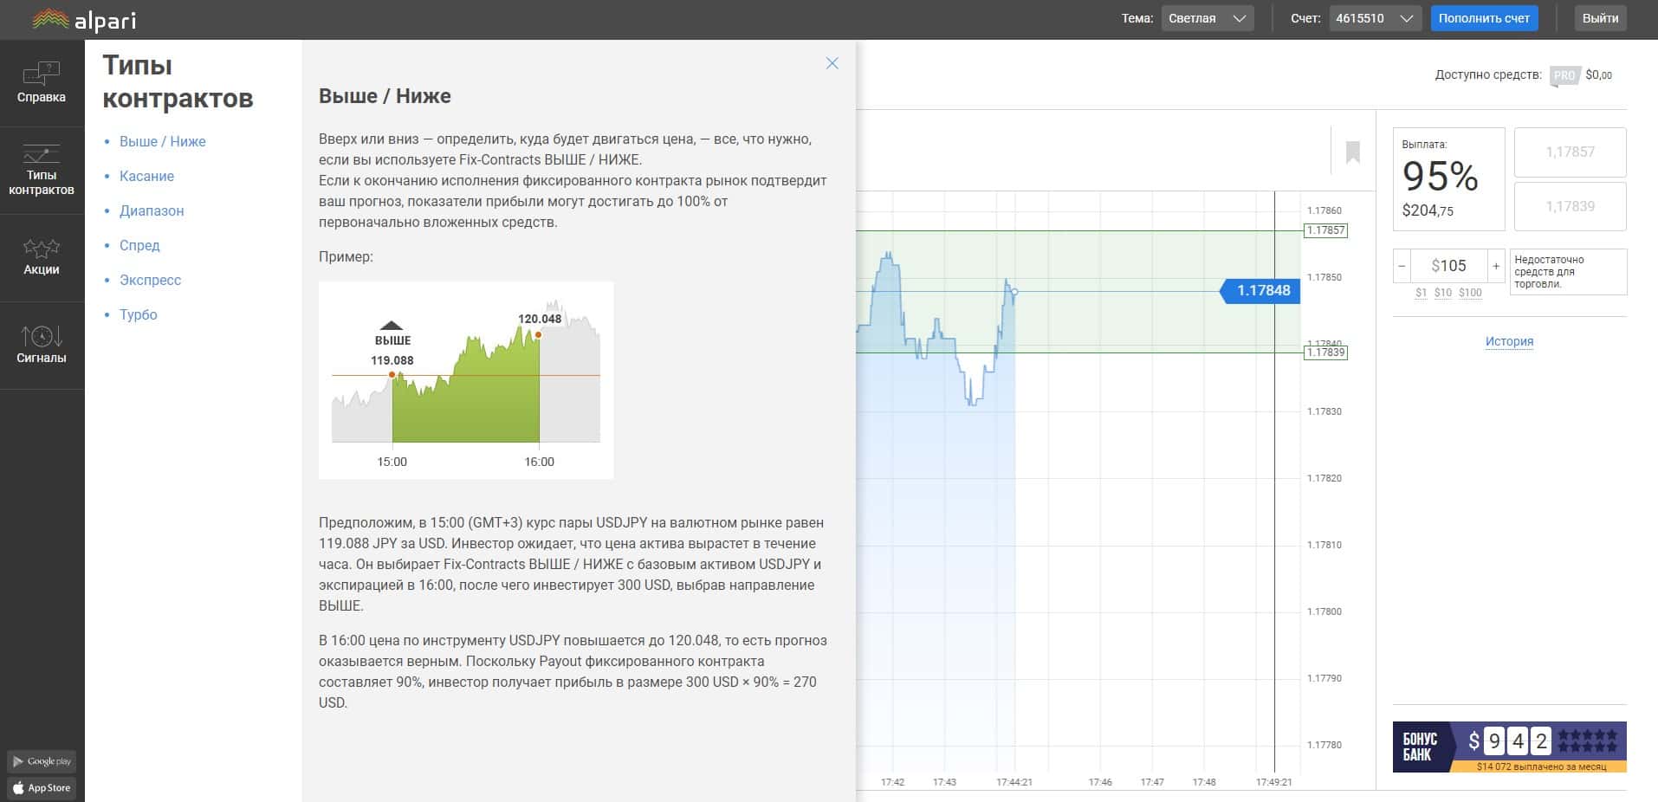Close the Выше / Ниже help panel
The height and width of the screenshot is (802, 1658).
click(832, 63)
